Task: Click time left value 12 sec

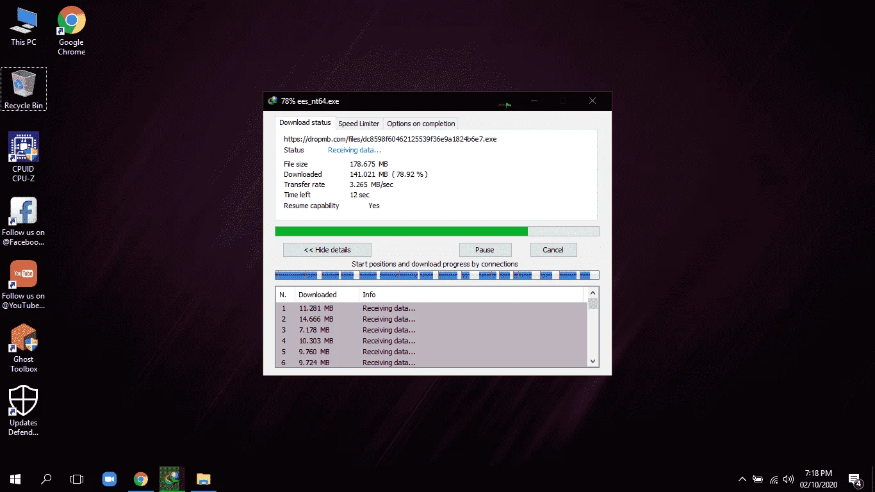Action: pyautogui.click(x=359, y=195)
